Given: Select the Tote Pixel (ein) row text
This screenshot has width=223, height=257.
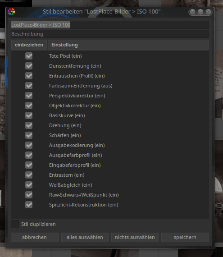Looking at the screenshot, I should (x=65, y=56).
